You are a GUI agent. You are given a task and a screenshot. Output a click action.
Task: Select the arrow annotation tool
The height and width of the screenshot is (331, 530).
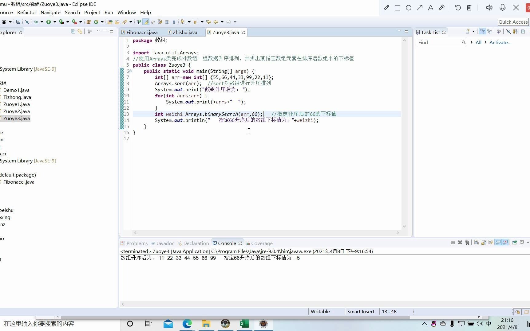(420, 8)
